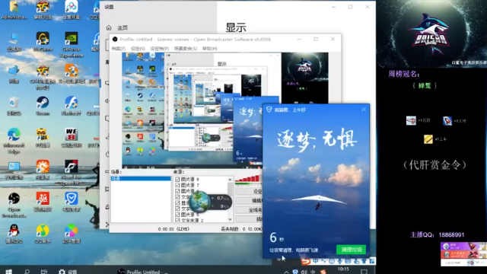Launch GeForce Experience from the desktop

click(x=71, y=45)
